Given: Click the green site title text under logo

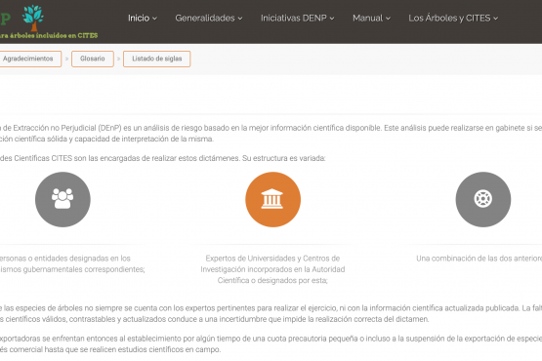Looking at the screenshot, I should [x=49, y=35].
